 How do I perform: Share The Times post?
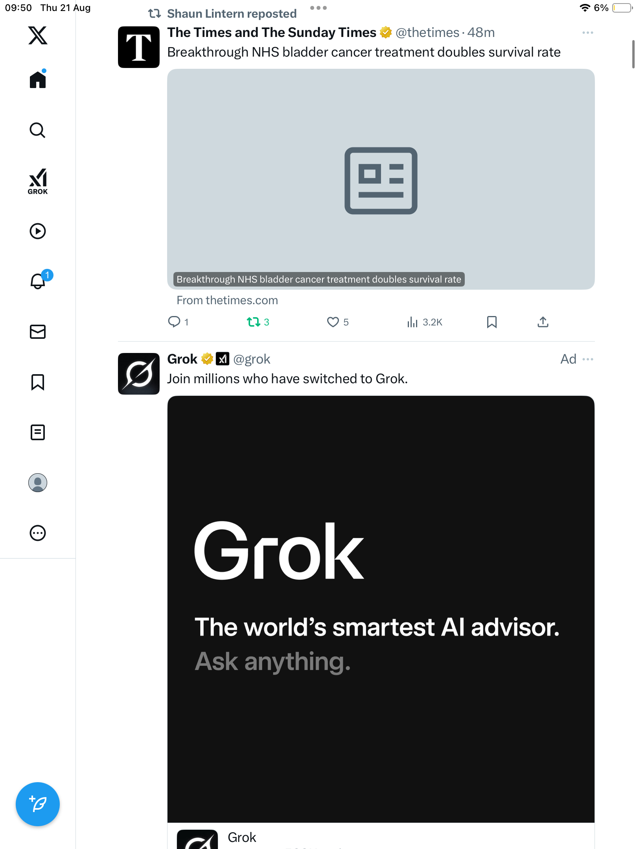coord(543,322)
